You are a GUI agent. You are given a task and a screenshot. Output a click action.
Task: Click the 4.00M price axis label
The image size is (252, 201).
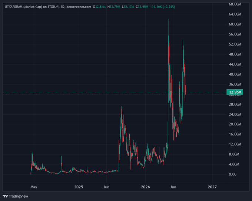click(234, 164)
